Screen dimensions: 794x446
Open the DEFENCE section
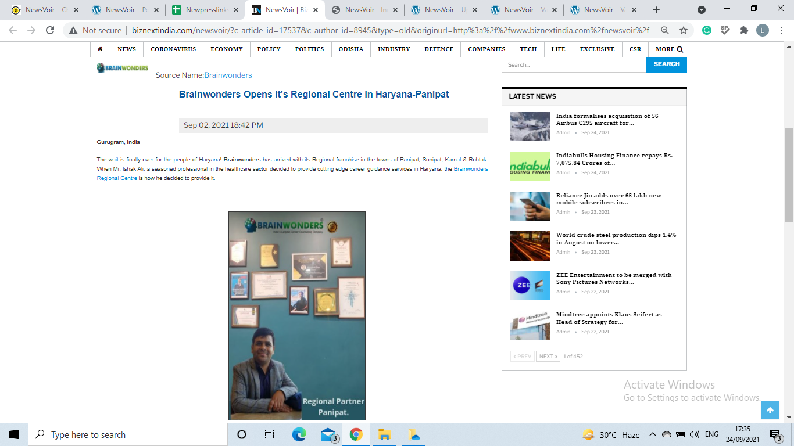439,49
